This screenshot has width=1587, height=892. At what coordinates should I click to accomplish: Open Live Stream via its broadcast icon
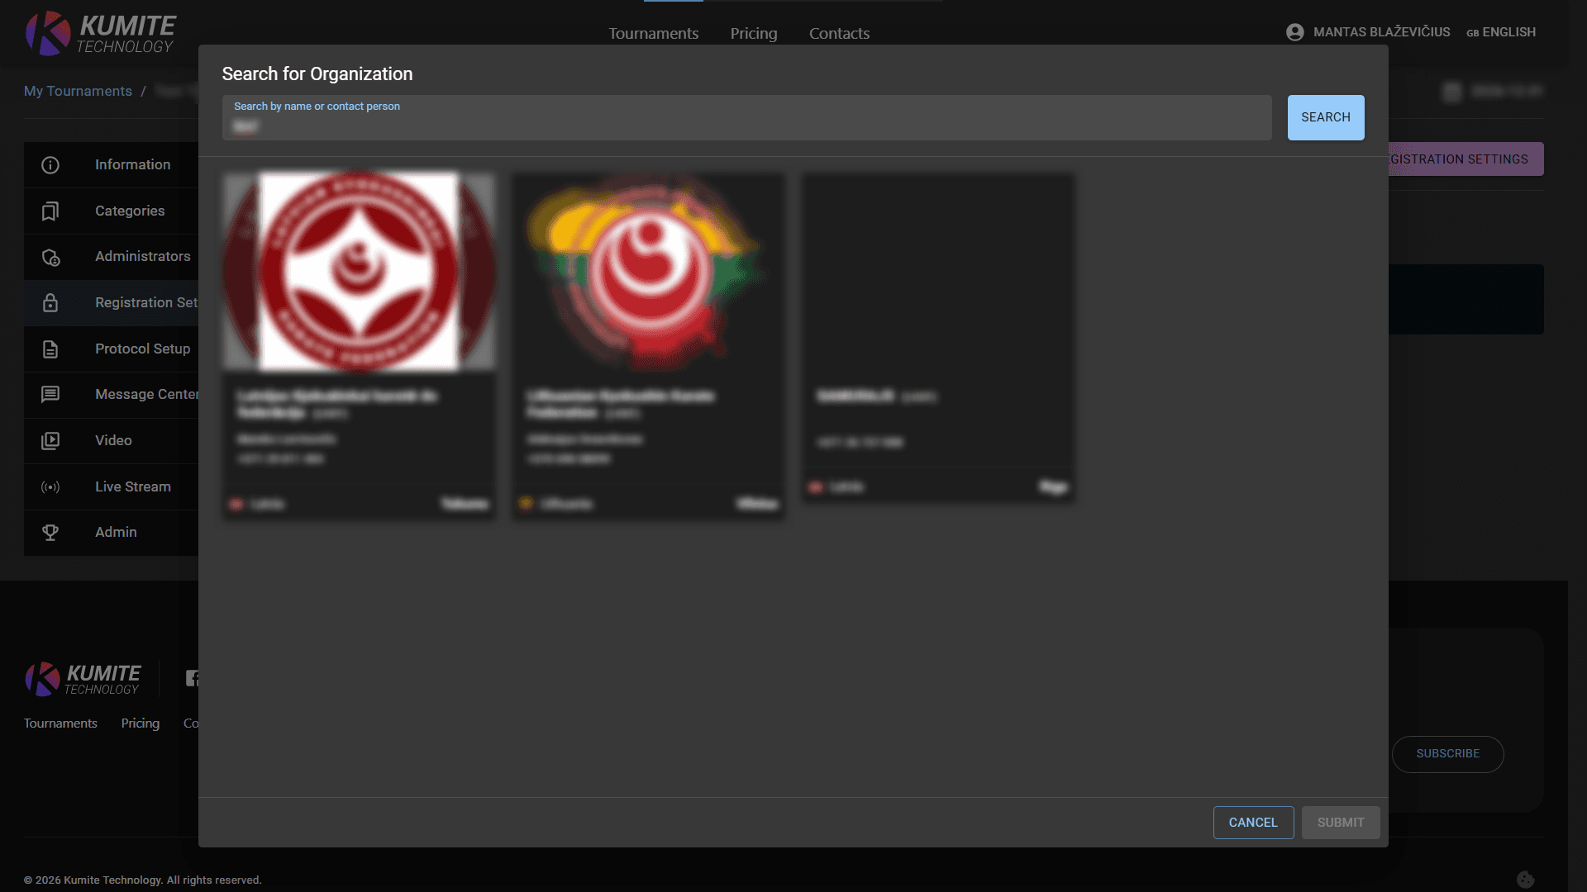(50, 486)
